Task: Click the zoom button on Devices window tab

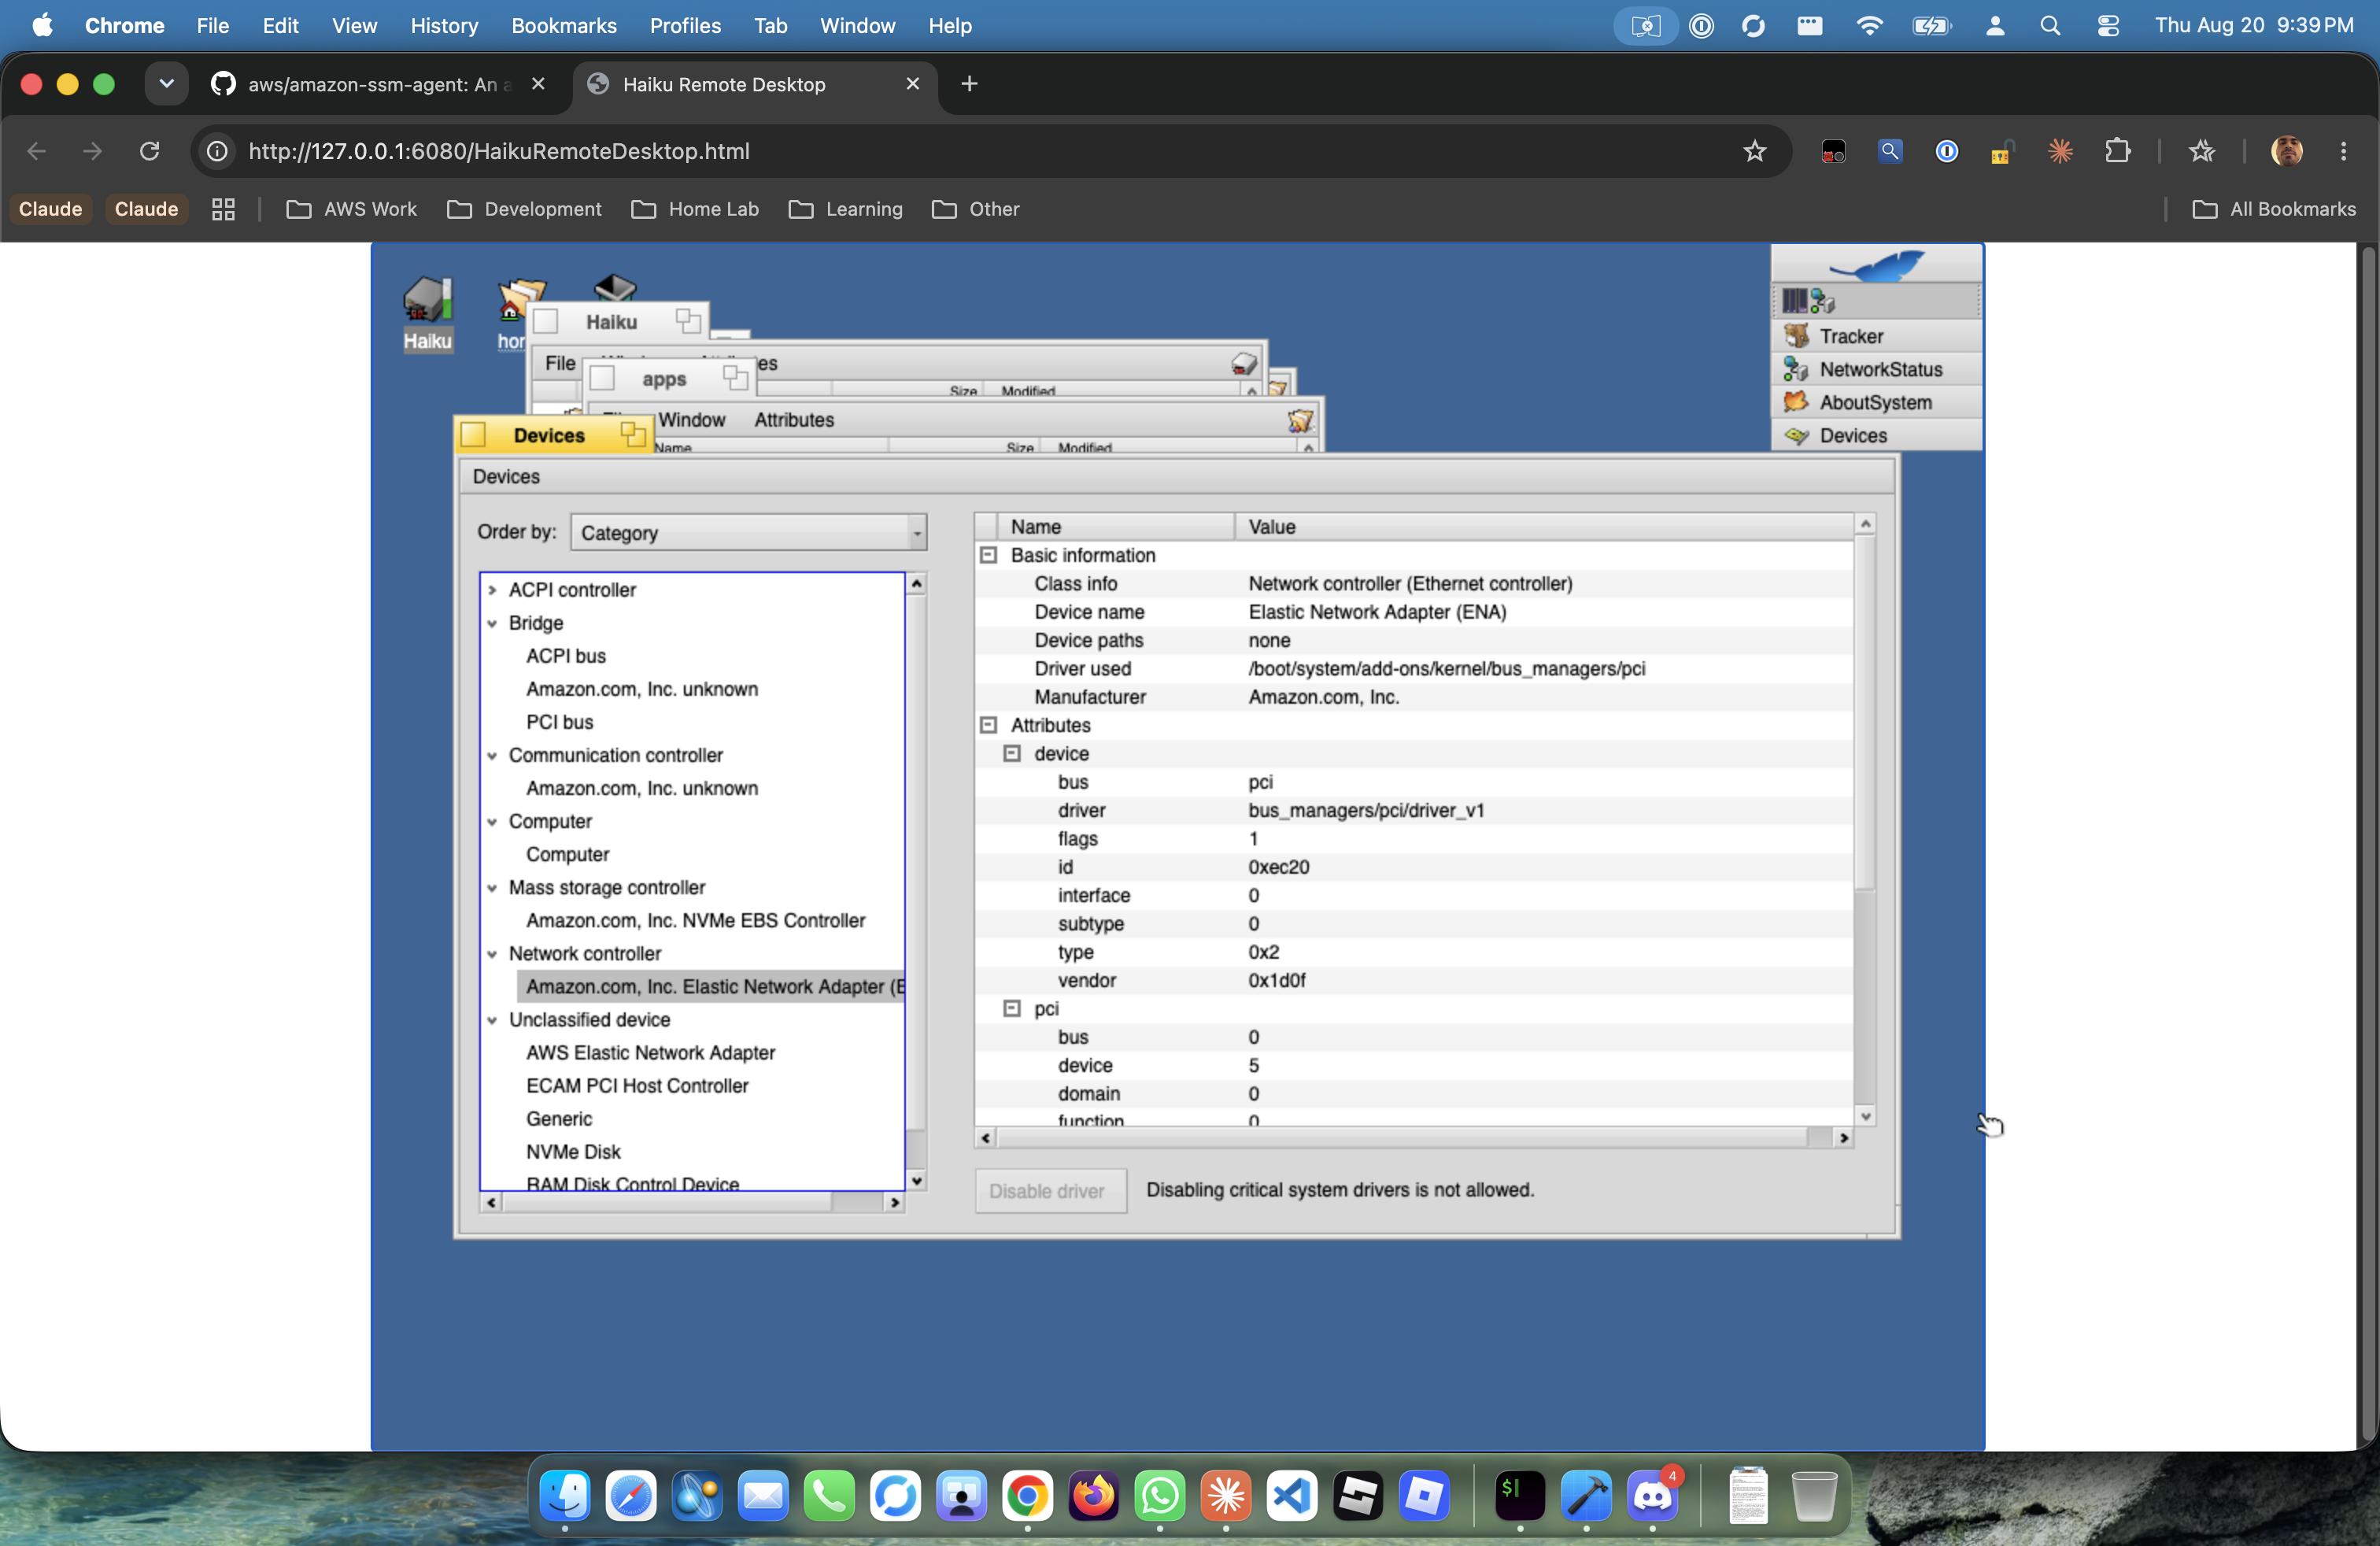Action: pos(632,434)
